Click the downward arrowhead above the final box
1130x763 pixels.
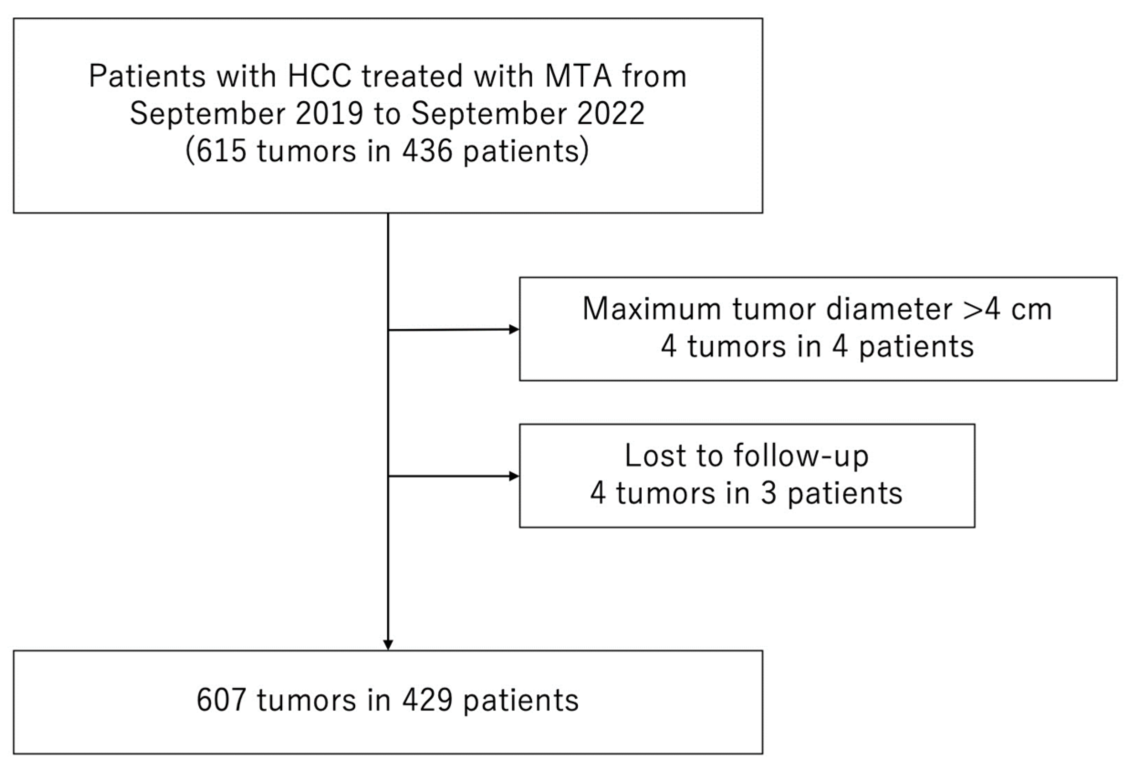click(x=388, y=645)
